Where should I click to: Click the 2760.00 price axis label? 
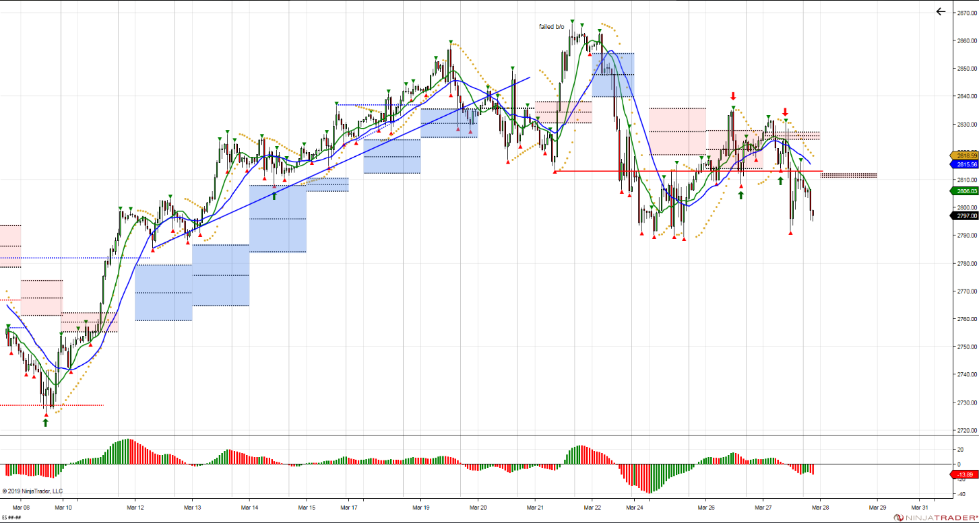pyautogui.click(x=967, y=319)
